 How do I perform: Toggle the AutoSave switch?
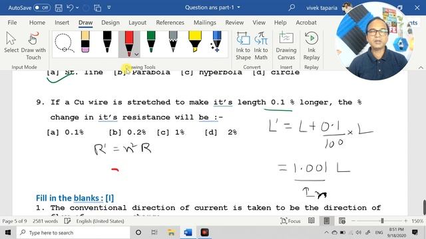pyautogui.click(x=42, y=7)
